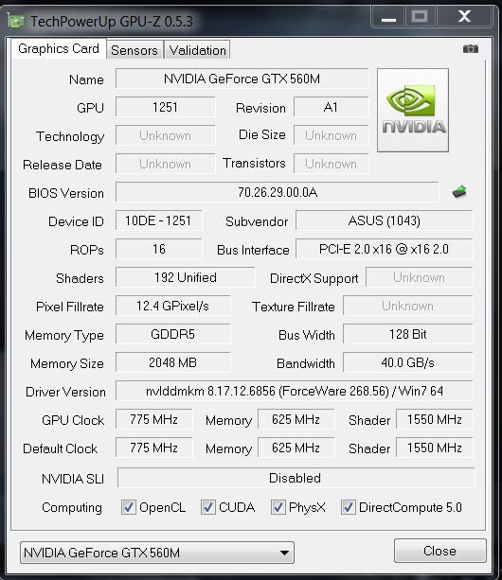The image size is (502, 580).
Task: Open the GPU selection dropdown
Action: (x=157, y=553)
